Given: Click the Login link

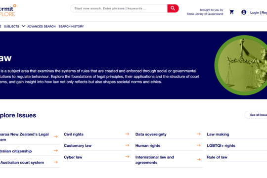Looking at the screenshot, I should click(x=255, y=12).
